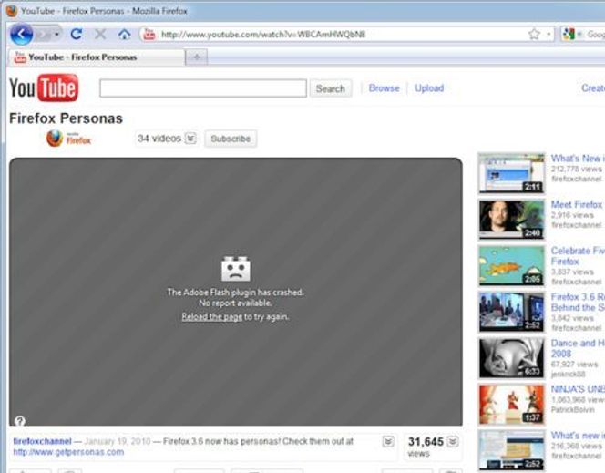Click the Subscribe button
This screenshot has width=605, height=473.
[x=231, y=139]
